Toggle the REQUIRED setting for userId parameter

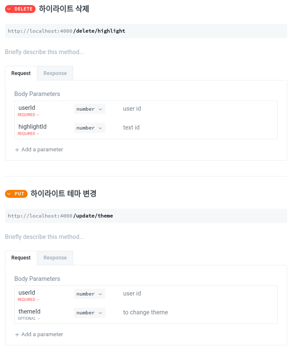28,114
